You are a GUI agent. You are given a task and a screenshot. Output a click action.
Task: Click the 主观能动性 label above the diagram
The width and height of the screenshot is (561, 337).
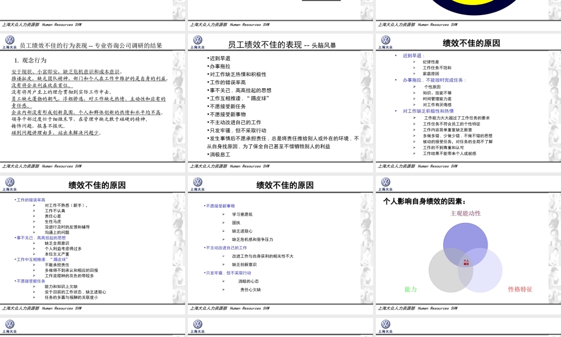point(465,213)
